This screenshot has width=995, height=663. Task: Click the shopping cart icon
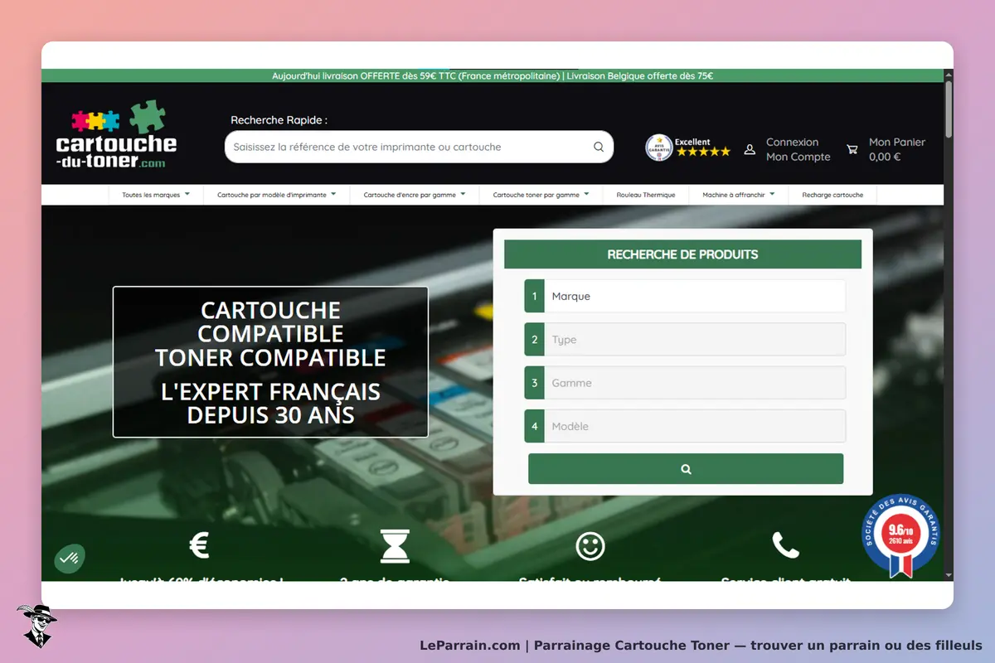click(x=852, y=149)
